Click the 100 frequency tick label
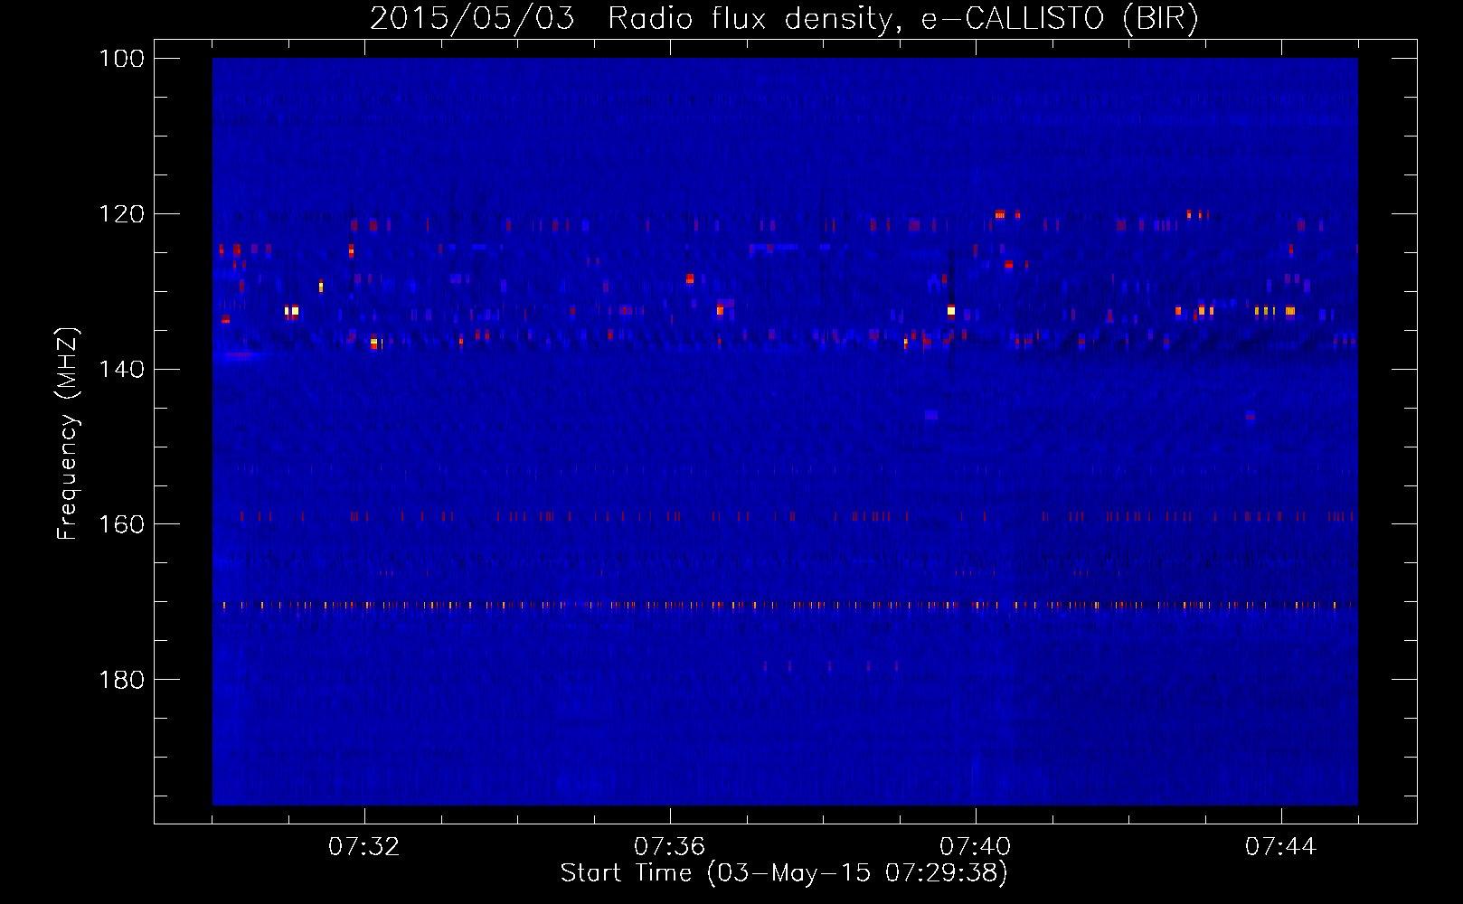1463x904 pixels. coord(120,59)
